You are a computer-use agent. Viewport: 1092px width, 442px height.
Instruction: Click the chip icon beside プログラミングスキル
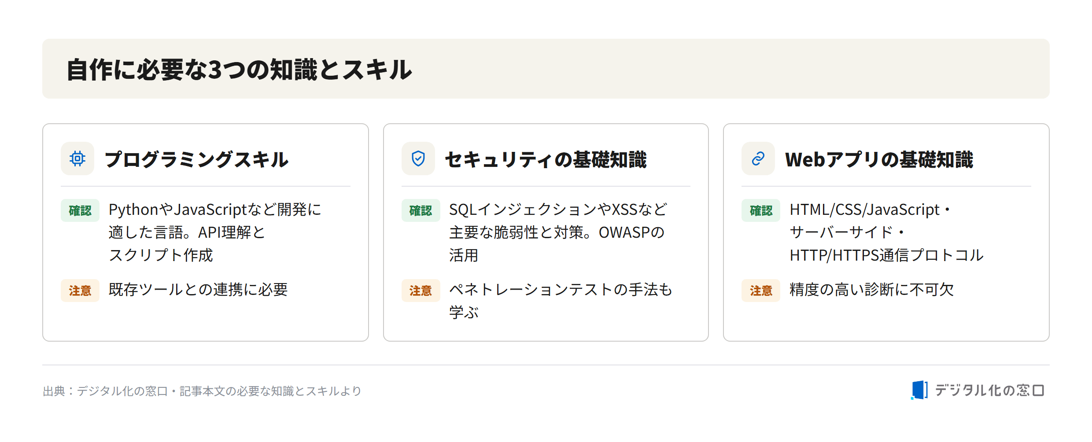[x=77, y=158]
